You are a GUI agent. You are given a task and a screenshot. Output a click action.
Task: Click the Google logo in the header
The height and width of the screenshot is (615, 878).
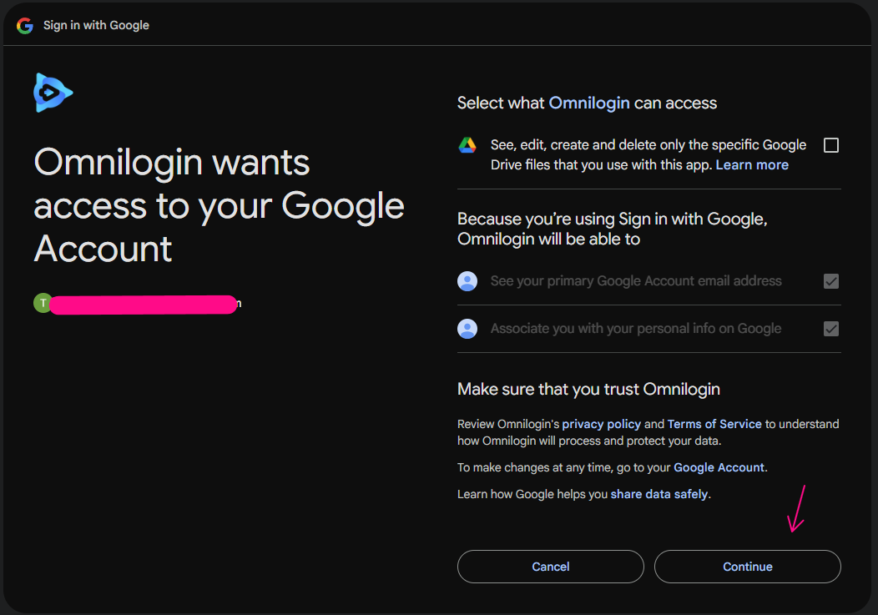click(x=25, y=25)
